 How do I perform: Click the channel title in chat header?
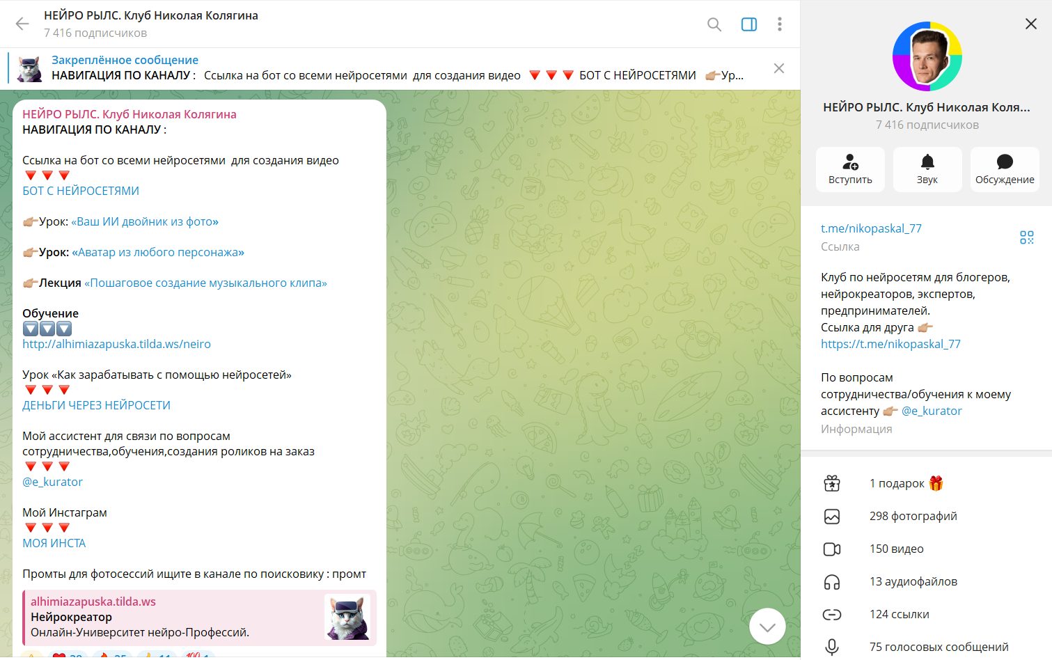coord(151,15)
